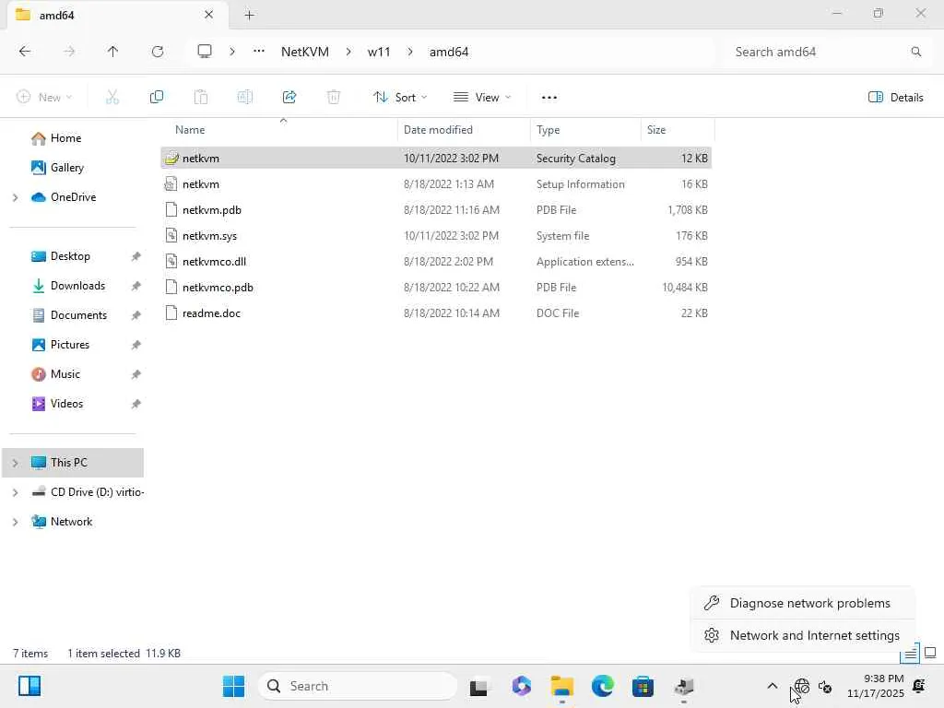Image resolution: width=944 pixels, height=708 pixels.
Task: Open the Windows Start menu
Action: click(233, 686)
